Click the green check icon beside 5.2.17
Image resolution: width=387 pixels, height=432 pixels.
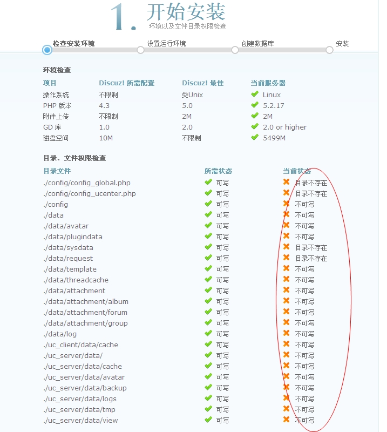pyautogui.click(x=255, y=105)
